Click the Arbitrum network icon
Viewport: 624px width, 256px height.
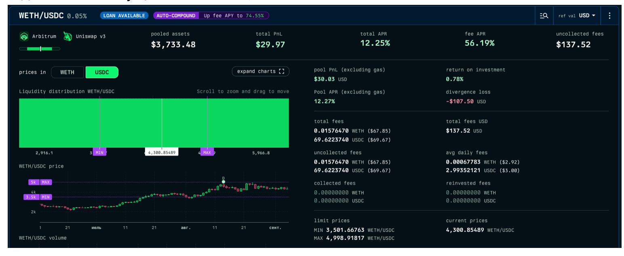tap(24, 36)
